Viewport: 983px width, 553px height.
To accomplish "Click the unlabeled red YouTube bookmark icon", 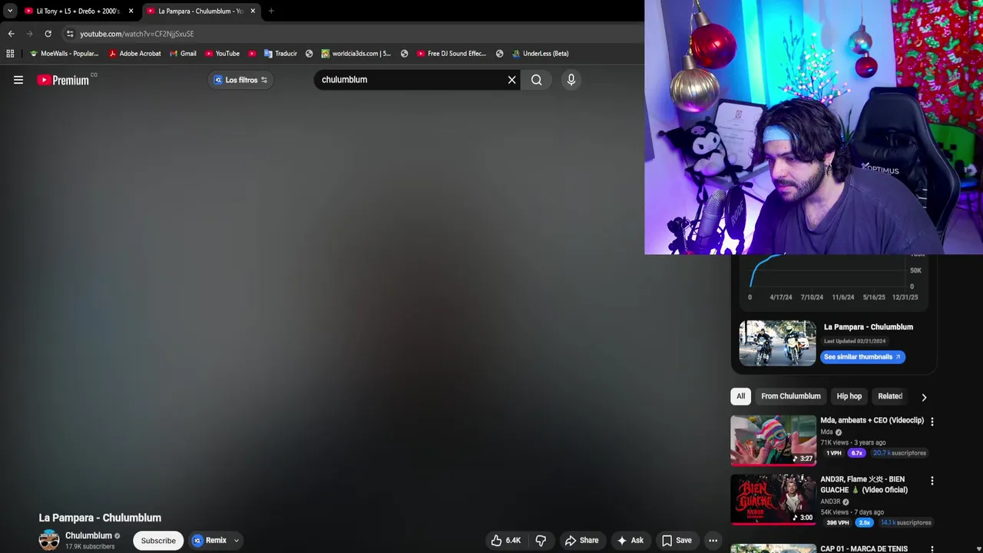I will tap(252, 54).
